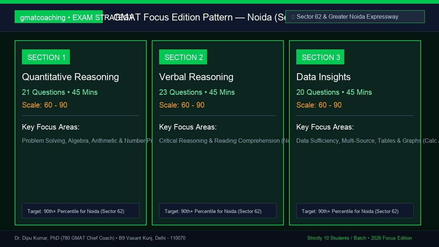Click Key Focus Areas in the Section 1 card
The image size is (439, 247).
50,127
